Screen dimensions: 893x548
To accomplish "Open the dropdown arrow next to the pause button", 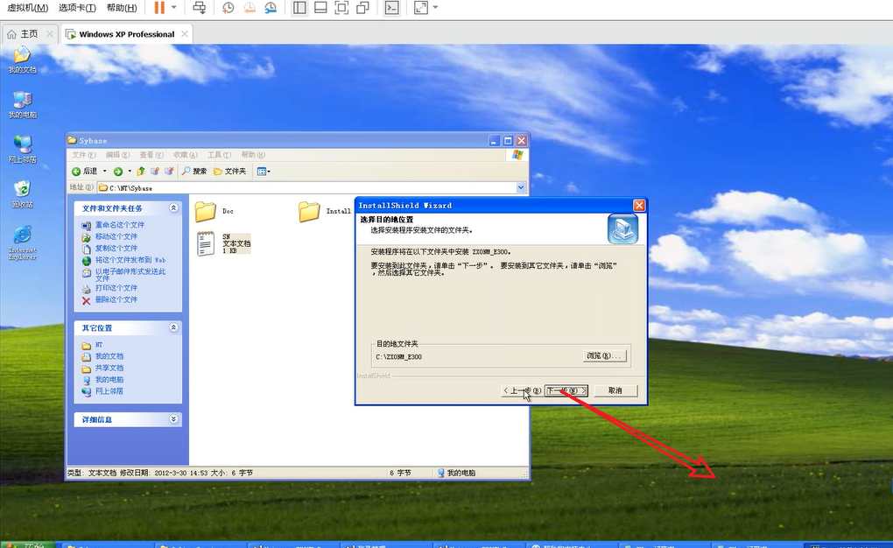I will (174, 7).
